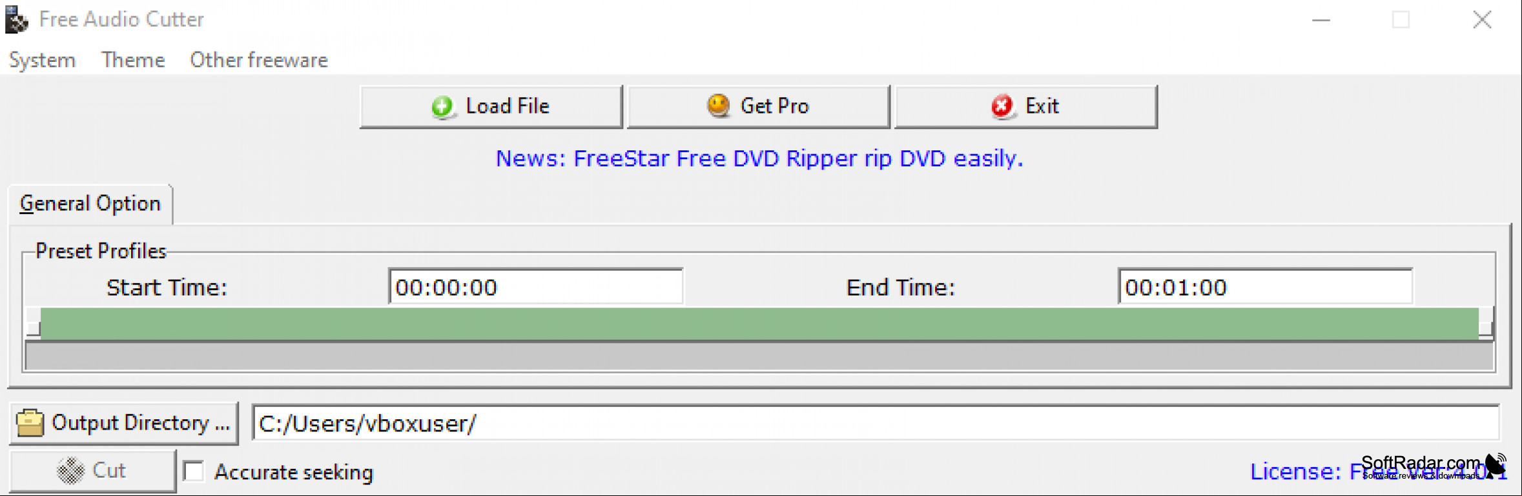Image resolution: width=1522 pixels, height=496 pixels.
Task: Click the FreeStar Free DVD Ripper news link
Action: pyautogui.click(x=759, y=159)
